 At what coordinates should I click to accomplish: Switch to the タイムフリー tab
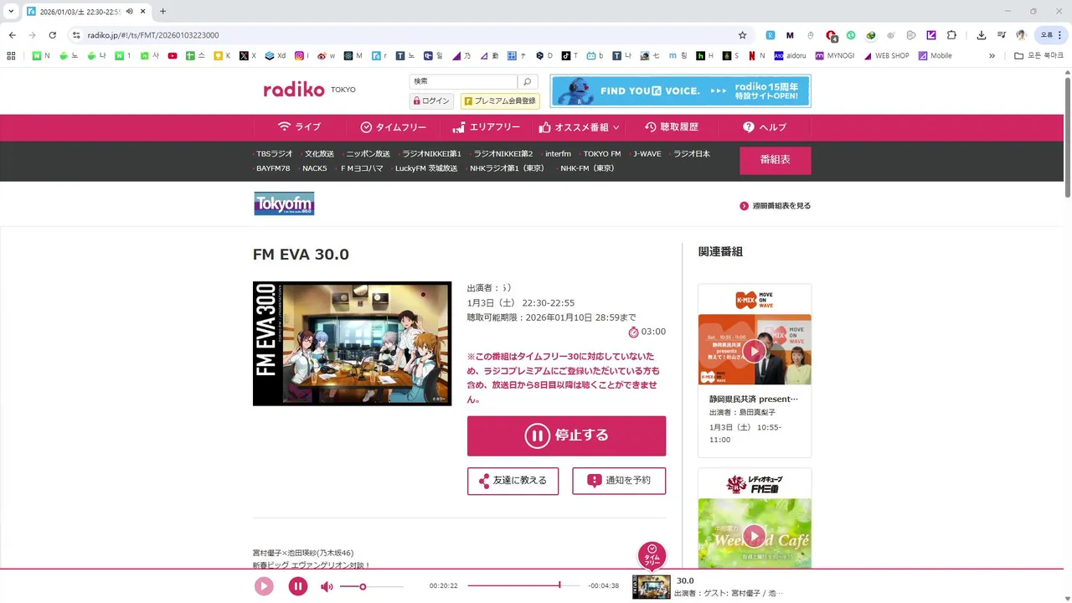[x=393, y=127]
